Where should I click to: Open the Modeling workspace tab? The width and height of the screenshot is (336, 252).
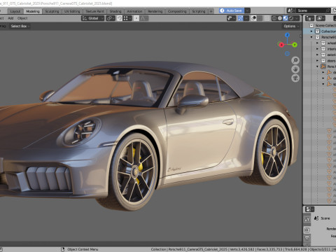(33, 11)
